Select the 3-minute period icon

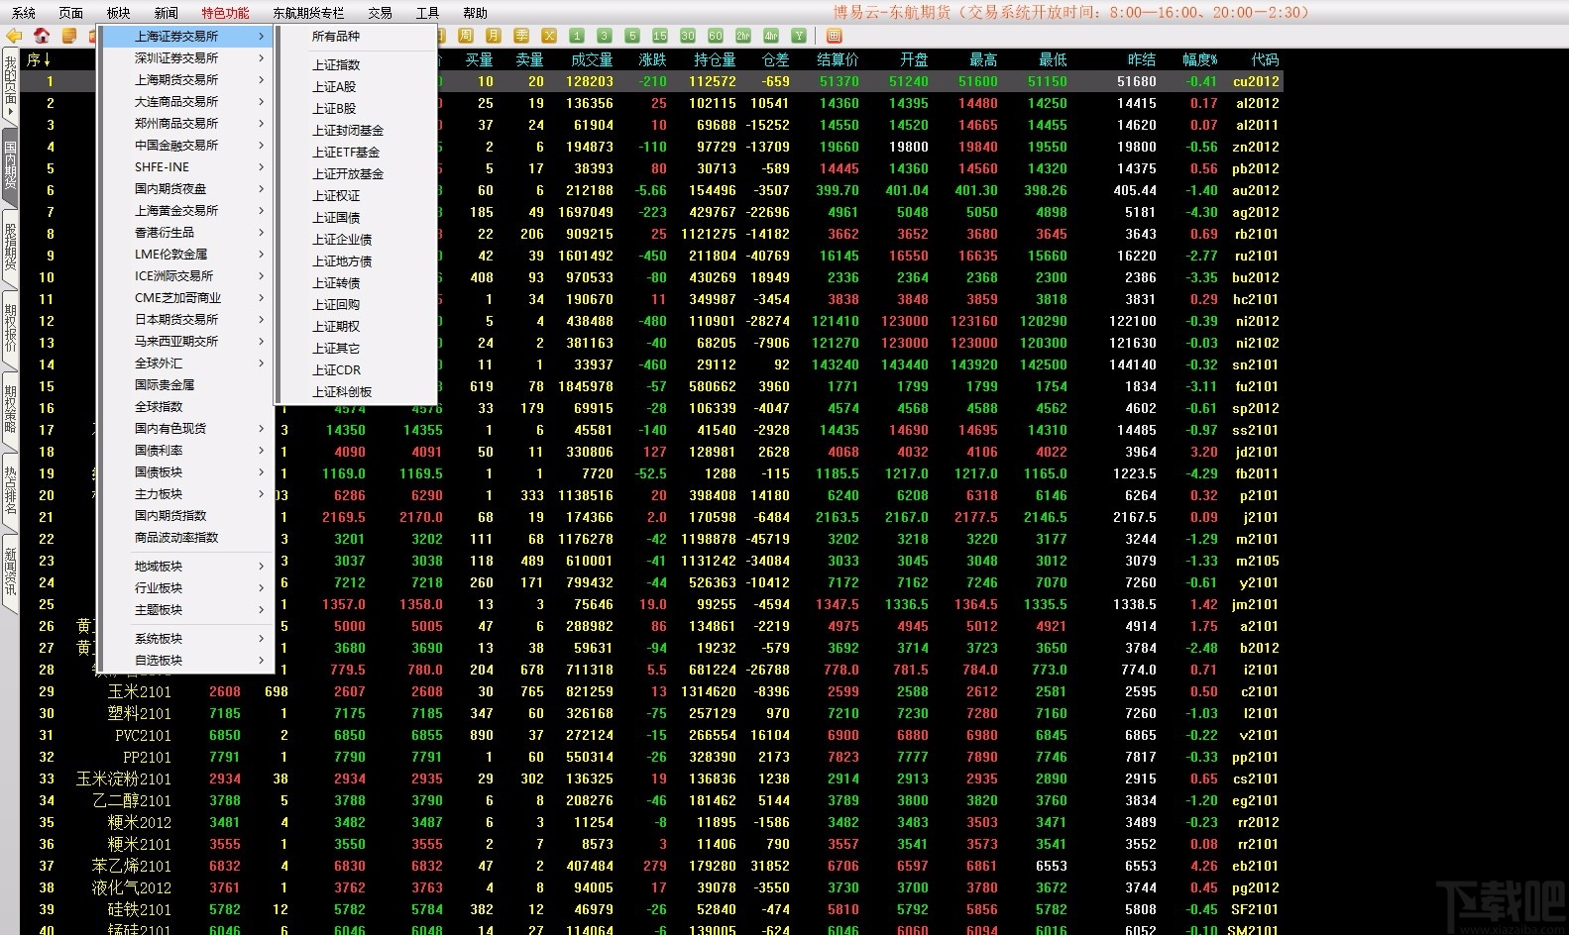coord(605,36)
